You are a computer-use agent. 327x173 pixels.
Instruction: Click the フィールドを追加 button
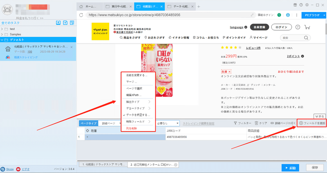[x=312, y=123]
